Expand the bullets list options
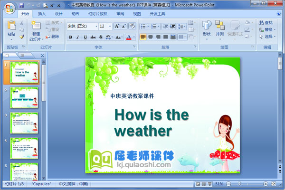Screen dimensions: 285x190 coord(148,27)
